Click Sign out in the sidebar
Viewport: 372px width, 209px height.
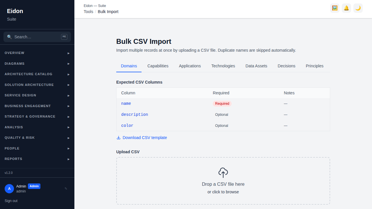pos(11,201)
